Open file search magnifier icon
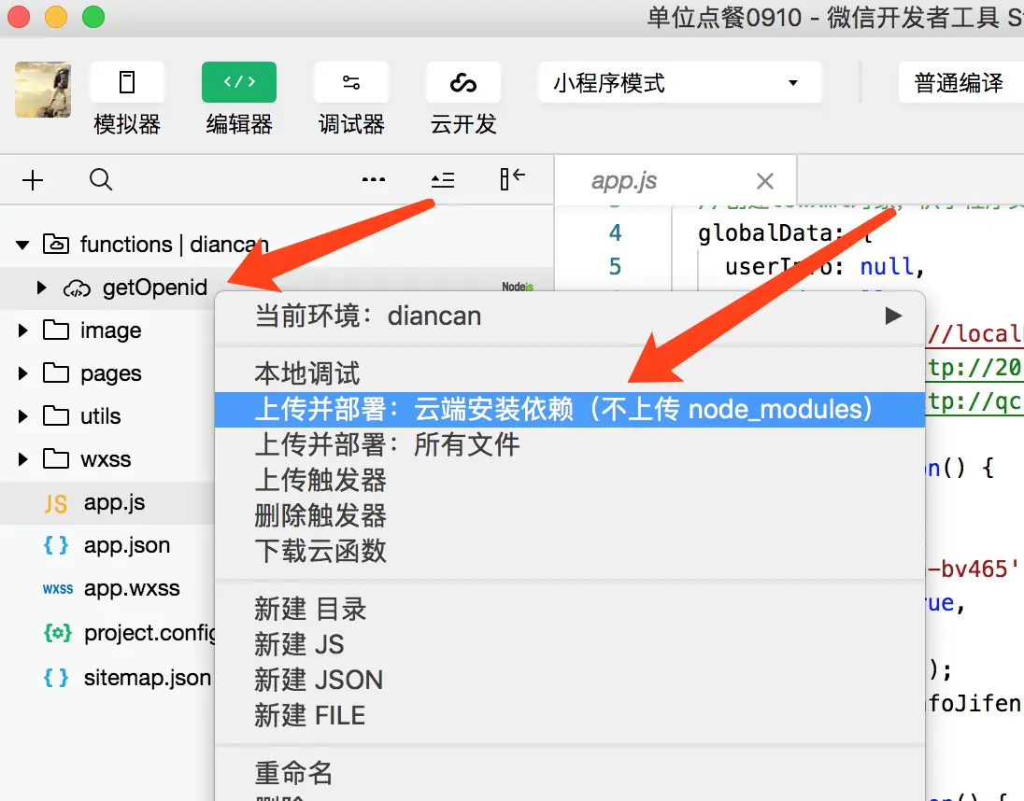 click(101, 179)
